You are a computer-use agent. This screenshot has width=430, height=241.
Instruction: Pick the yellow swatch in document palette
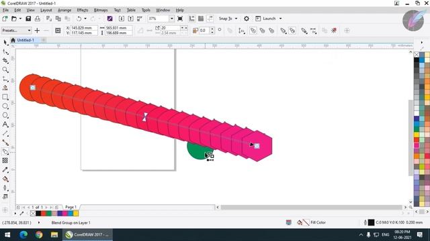76,214
